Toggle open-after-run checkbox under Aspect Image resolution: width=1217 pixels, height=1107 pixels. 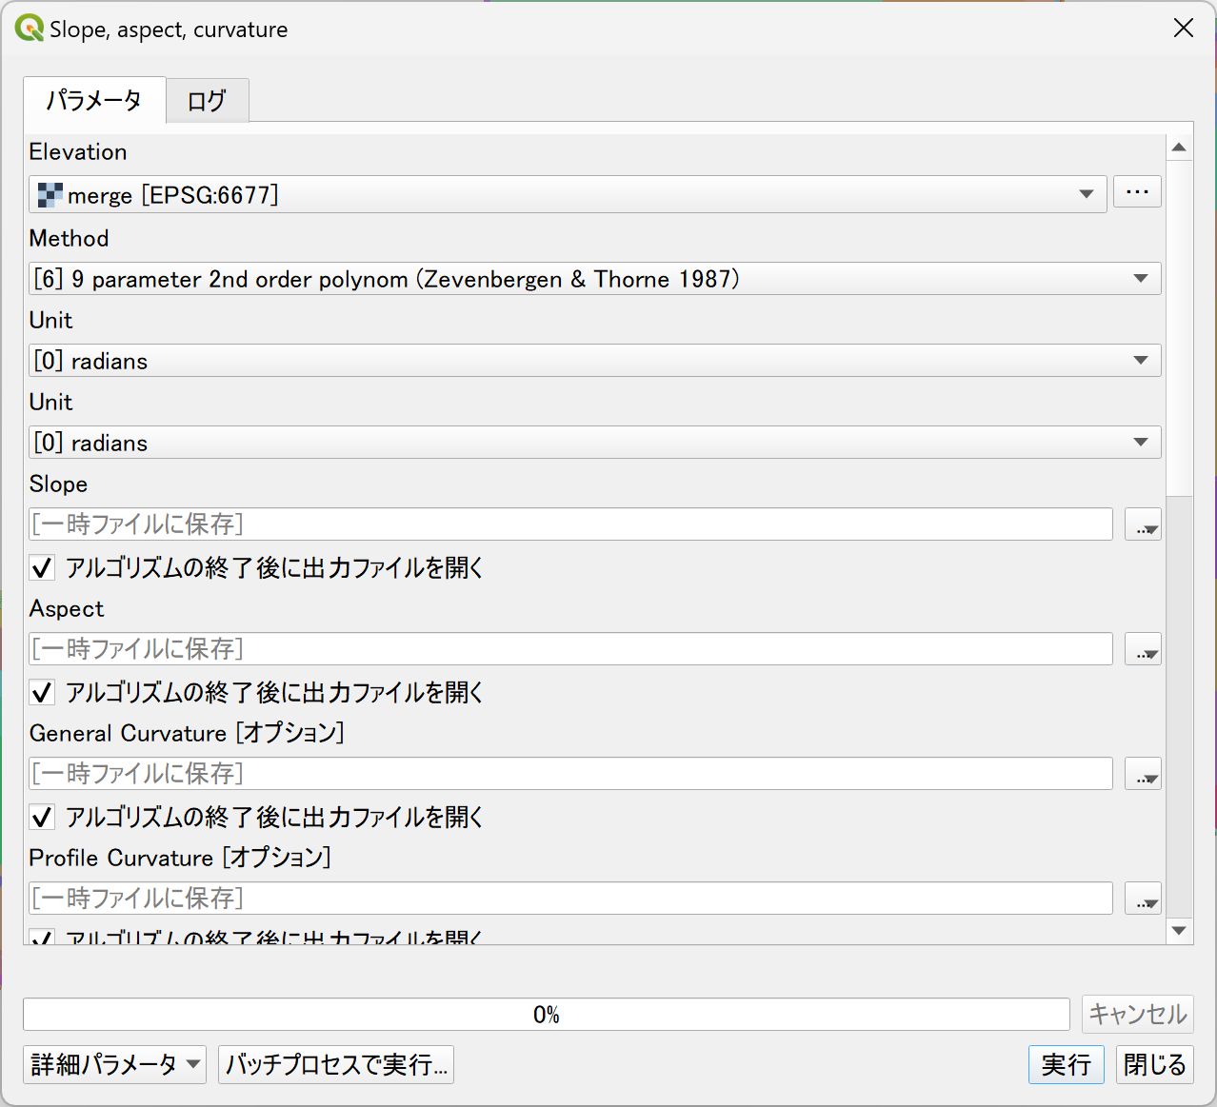pos(42,693)
